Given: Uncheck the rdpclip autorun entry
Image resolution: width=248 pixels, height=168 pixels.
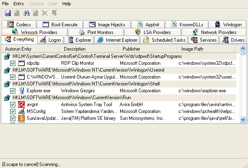Looking at the screenshot, I should (x=13, y=64).
